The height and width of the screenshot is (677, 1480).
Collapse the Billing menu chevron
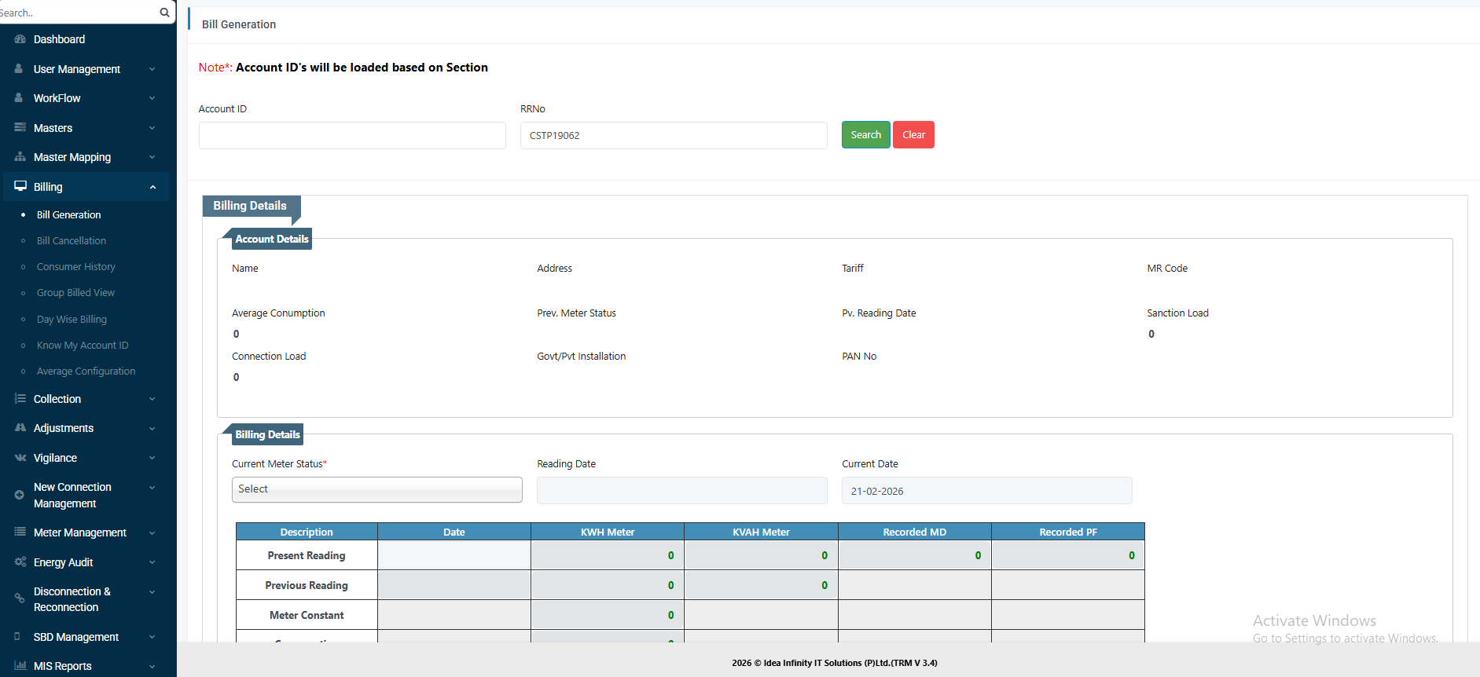152,187
